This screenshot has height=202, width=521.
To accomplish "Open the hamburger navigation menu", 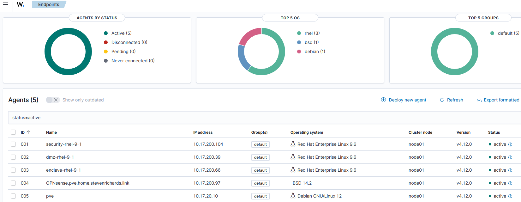I will [5, 4].
